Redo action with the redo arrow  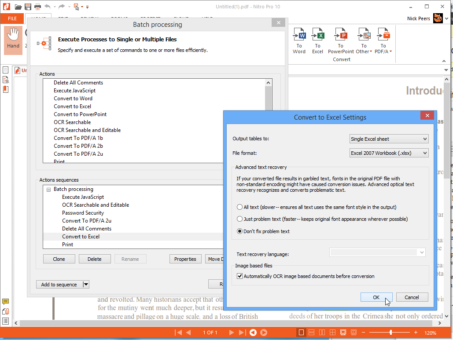point(62,7)
